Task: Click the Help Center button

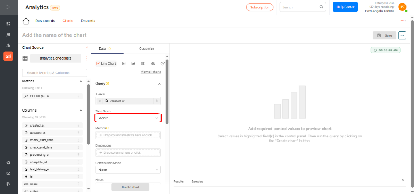Action: click(345, 7)
